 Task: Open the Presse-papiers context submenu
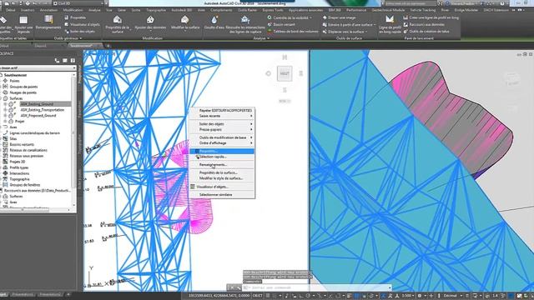(x=222, y=130)
